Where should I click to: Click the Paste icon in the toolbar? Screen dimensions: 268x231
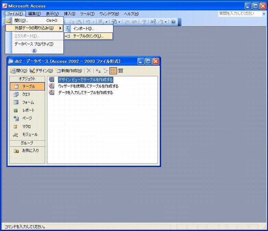79,22
